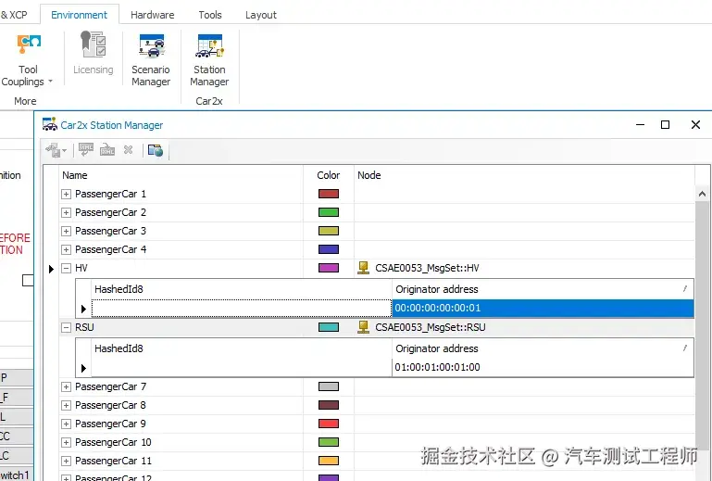Open the add station dropdown arrow

point(64,150)
